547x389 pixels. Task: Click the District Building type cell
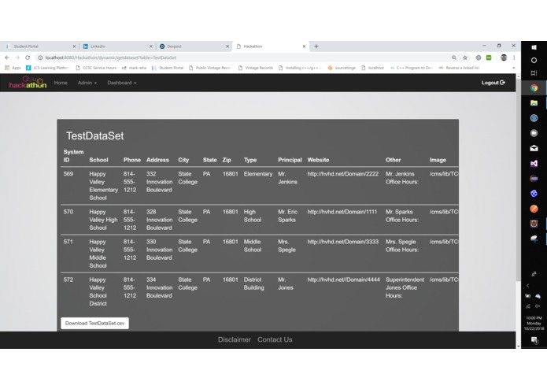point(254,283)
